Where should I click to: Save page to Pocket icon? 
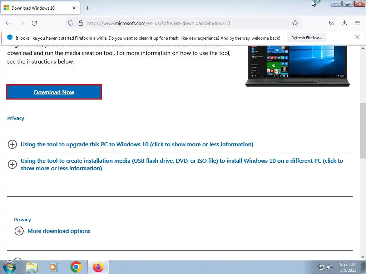(331, 23)
